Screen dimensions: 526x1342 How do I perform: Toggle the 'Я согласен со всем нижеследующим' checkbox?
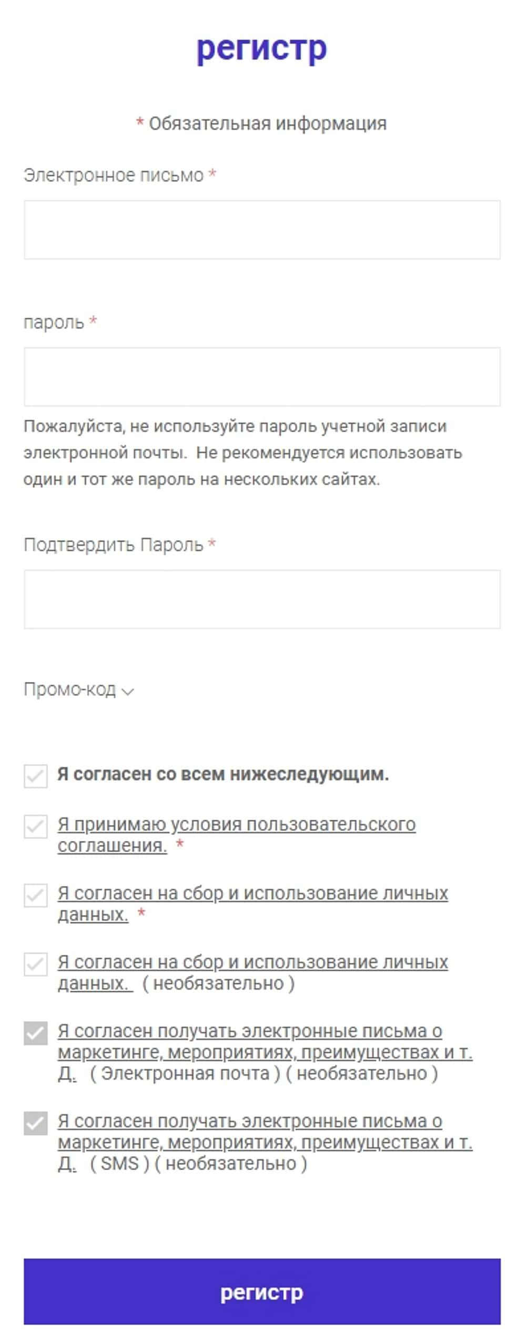[36, 776]
